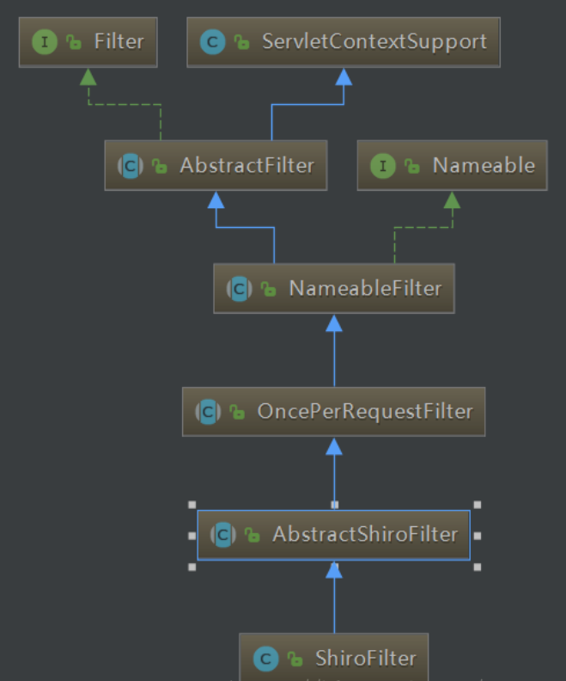The width and height of the screenshot is (566, 681).
Task: Click the AbstractShiroFilter node label
Action: (365, 535)
